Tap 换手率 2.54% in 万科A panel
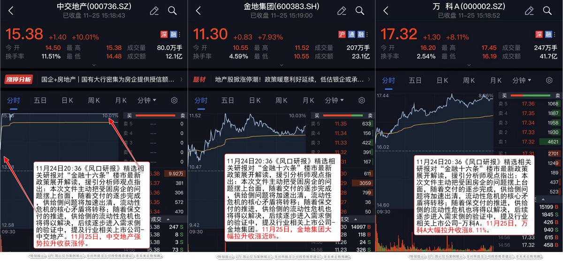The image size is (563, 261). [409, 57]
